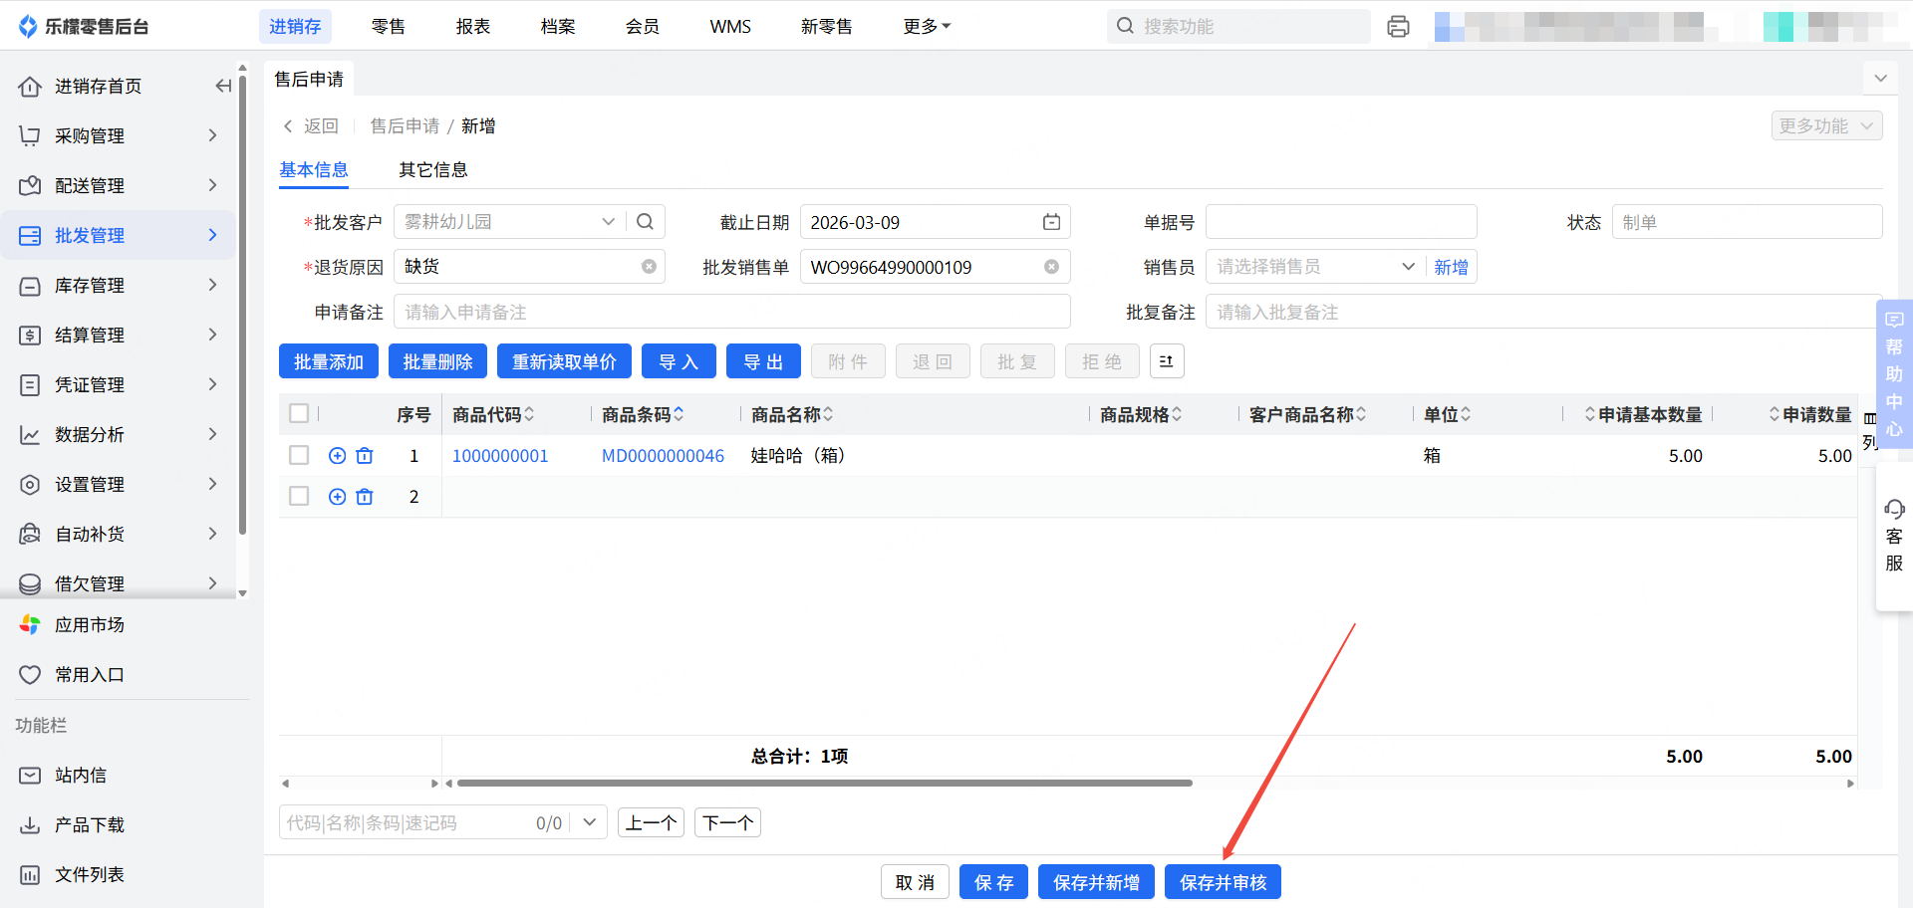The height and width of the screenshot is (908, 1913).
Task: Switch to the 其它信息 tab
Action: click(x=433, y=170)
